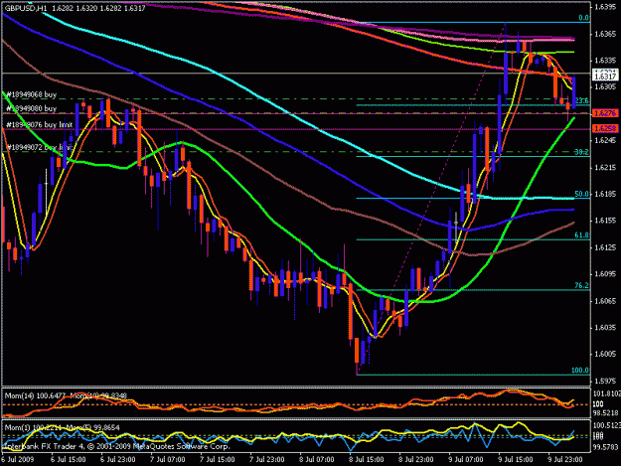
Task: Click the Fibonacci 23.6 level label
Action: click(x=582, y=100)
